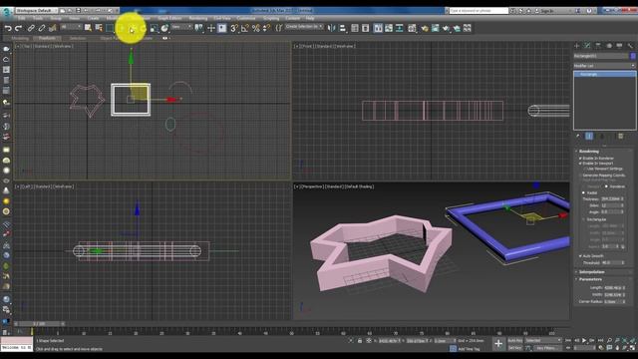Pick the Rectangular Selection Region tool
Screen dimensions: 638x359
[x=110, y=28]
